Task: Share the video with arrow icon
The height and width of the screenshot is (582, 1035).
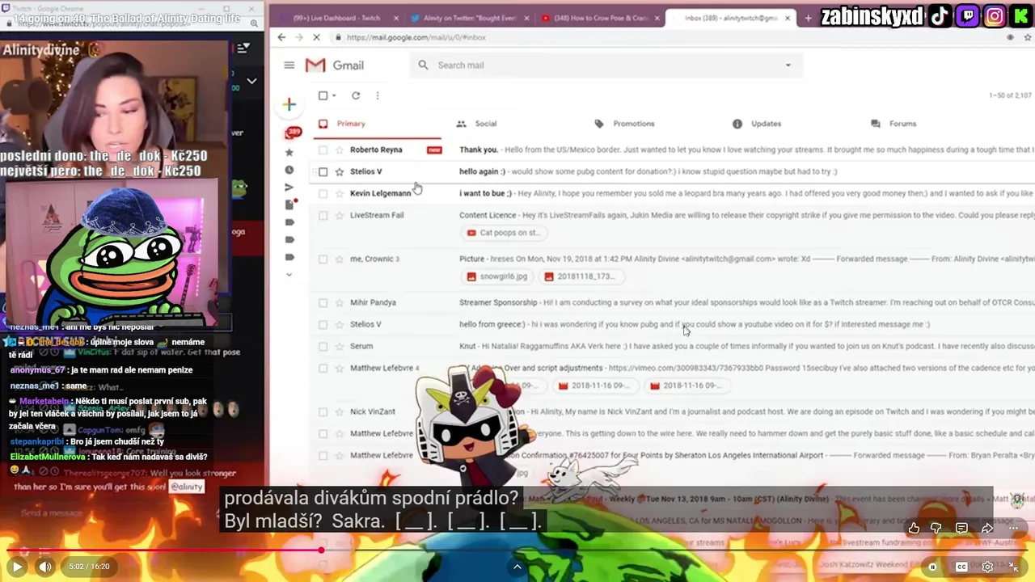Action: coord(987,528)
